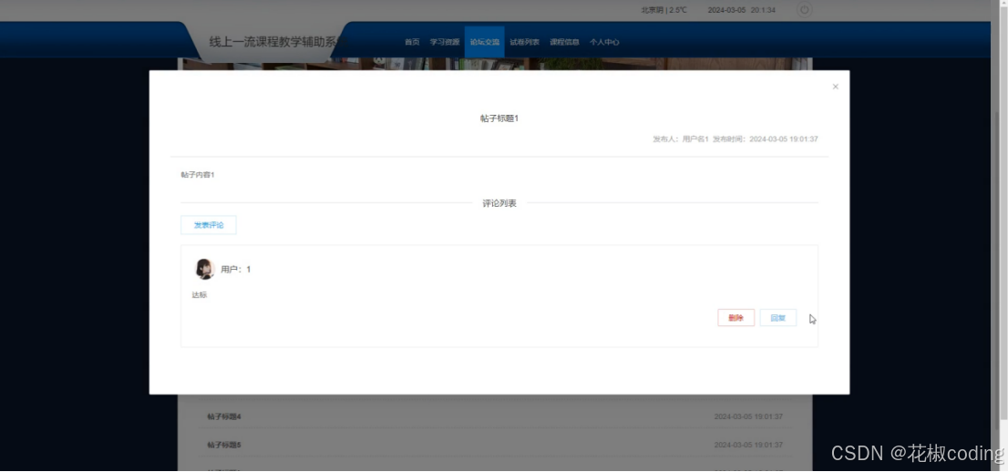Click the 帖子标题4 row behind the dialog
This screenshot has height=472, width=1008.
(x=494, y=416)
